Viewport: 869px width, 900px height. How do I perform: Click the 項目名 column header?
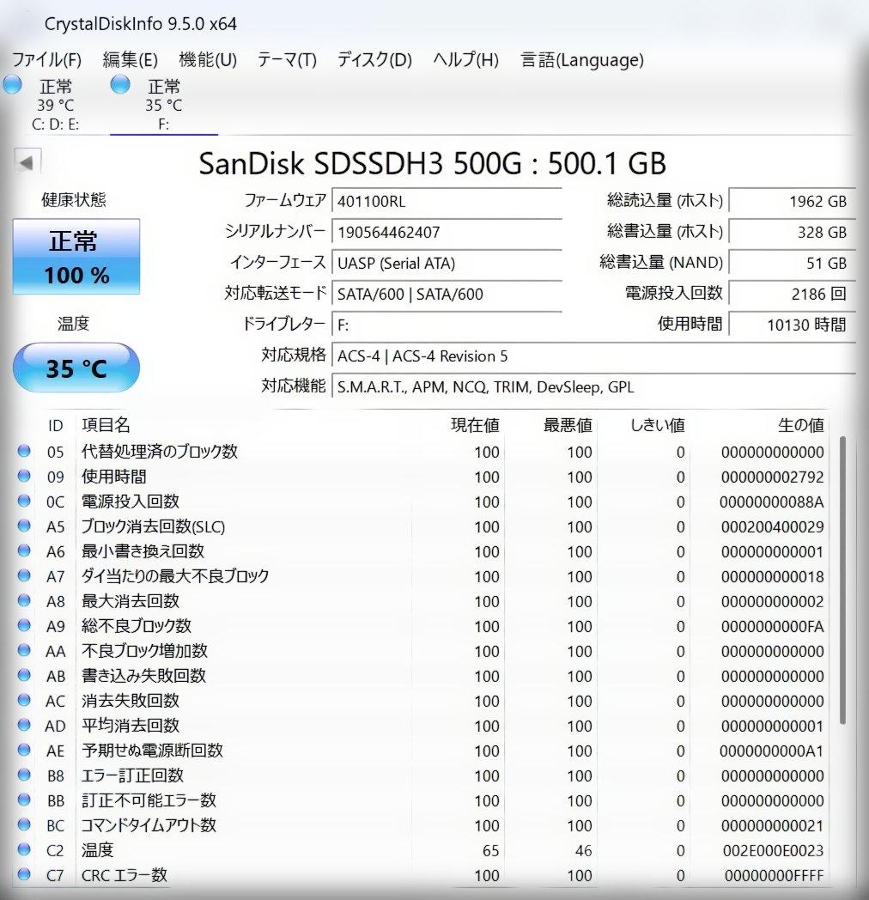106,425
